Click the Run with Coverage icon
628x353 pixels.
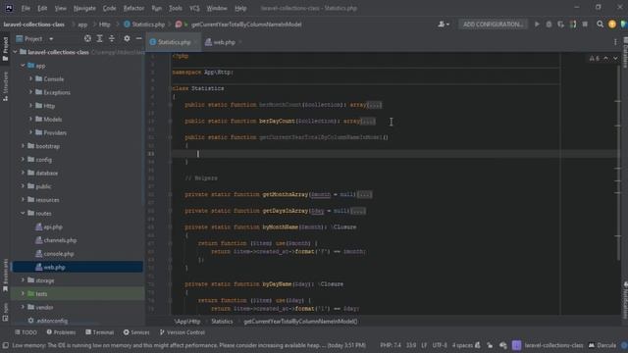[x=560, y=25]
